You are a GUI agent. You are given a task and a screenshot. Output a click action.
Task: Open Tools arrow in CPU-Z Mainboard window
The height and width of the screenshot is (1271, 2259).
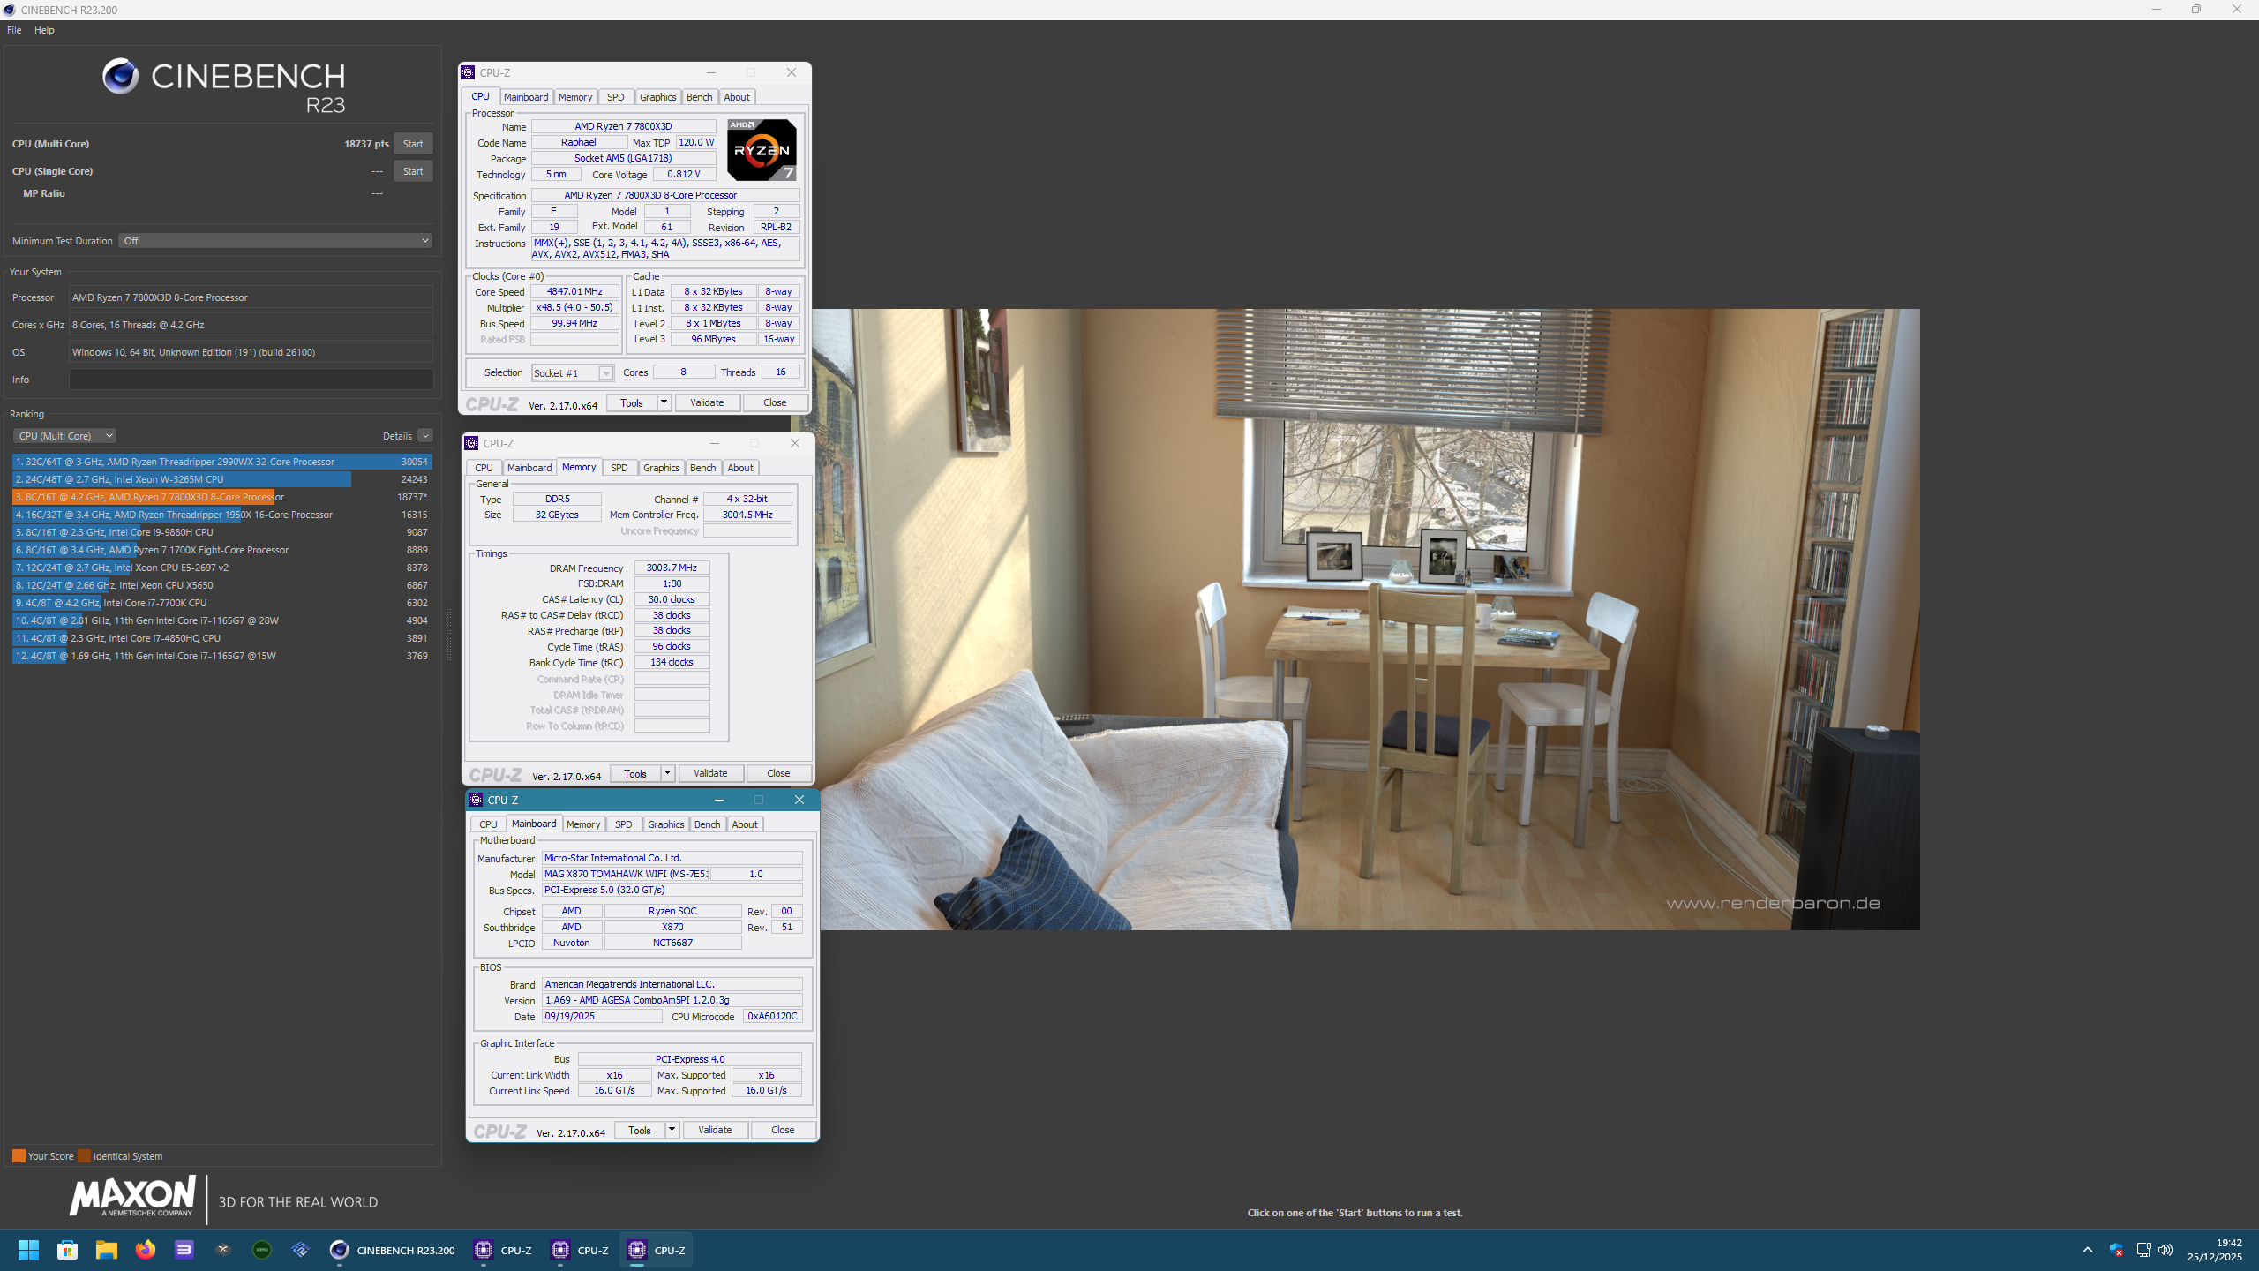coord(672,1131)
